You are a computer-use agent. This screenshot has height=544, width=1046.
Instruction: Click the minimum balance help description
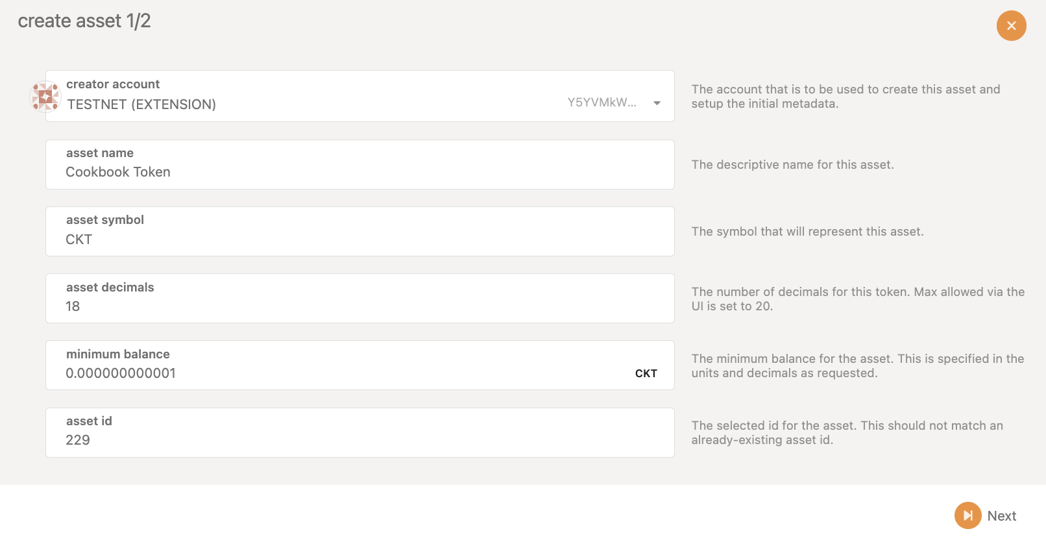(x=857, y=365)
